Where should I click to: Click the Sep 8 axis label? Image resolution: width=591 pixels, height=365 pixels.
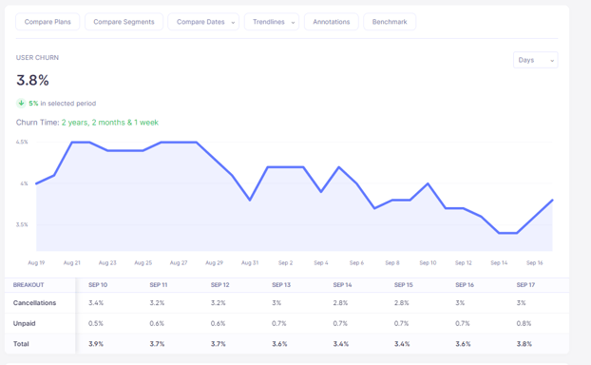(392, 262)
